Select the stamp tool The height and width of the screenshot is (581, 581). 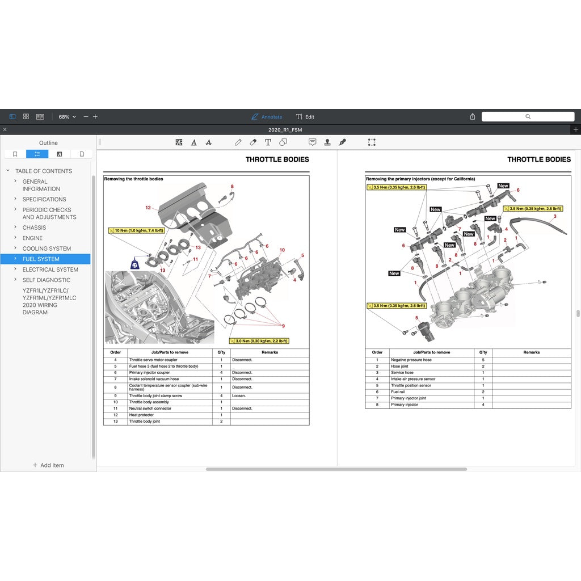click(x=327, y=142)
